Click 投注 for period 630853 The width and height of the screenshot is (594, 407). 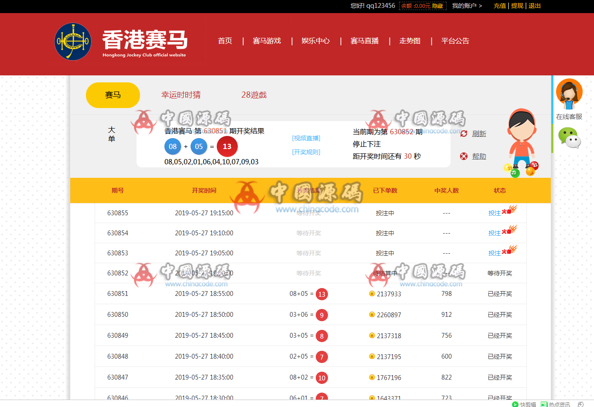[x=495, y=253]
